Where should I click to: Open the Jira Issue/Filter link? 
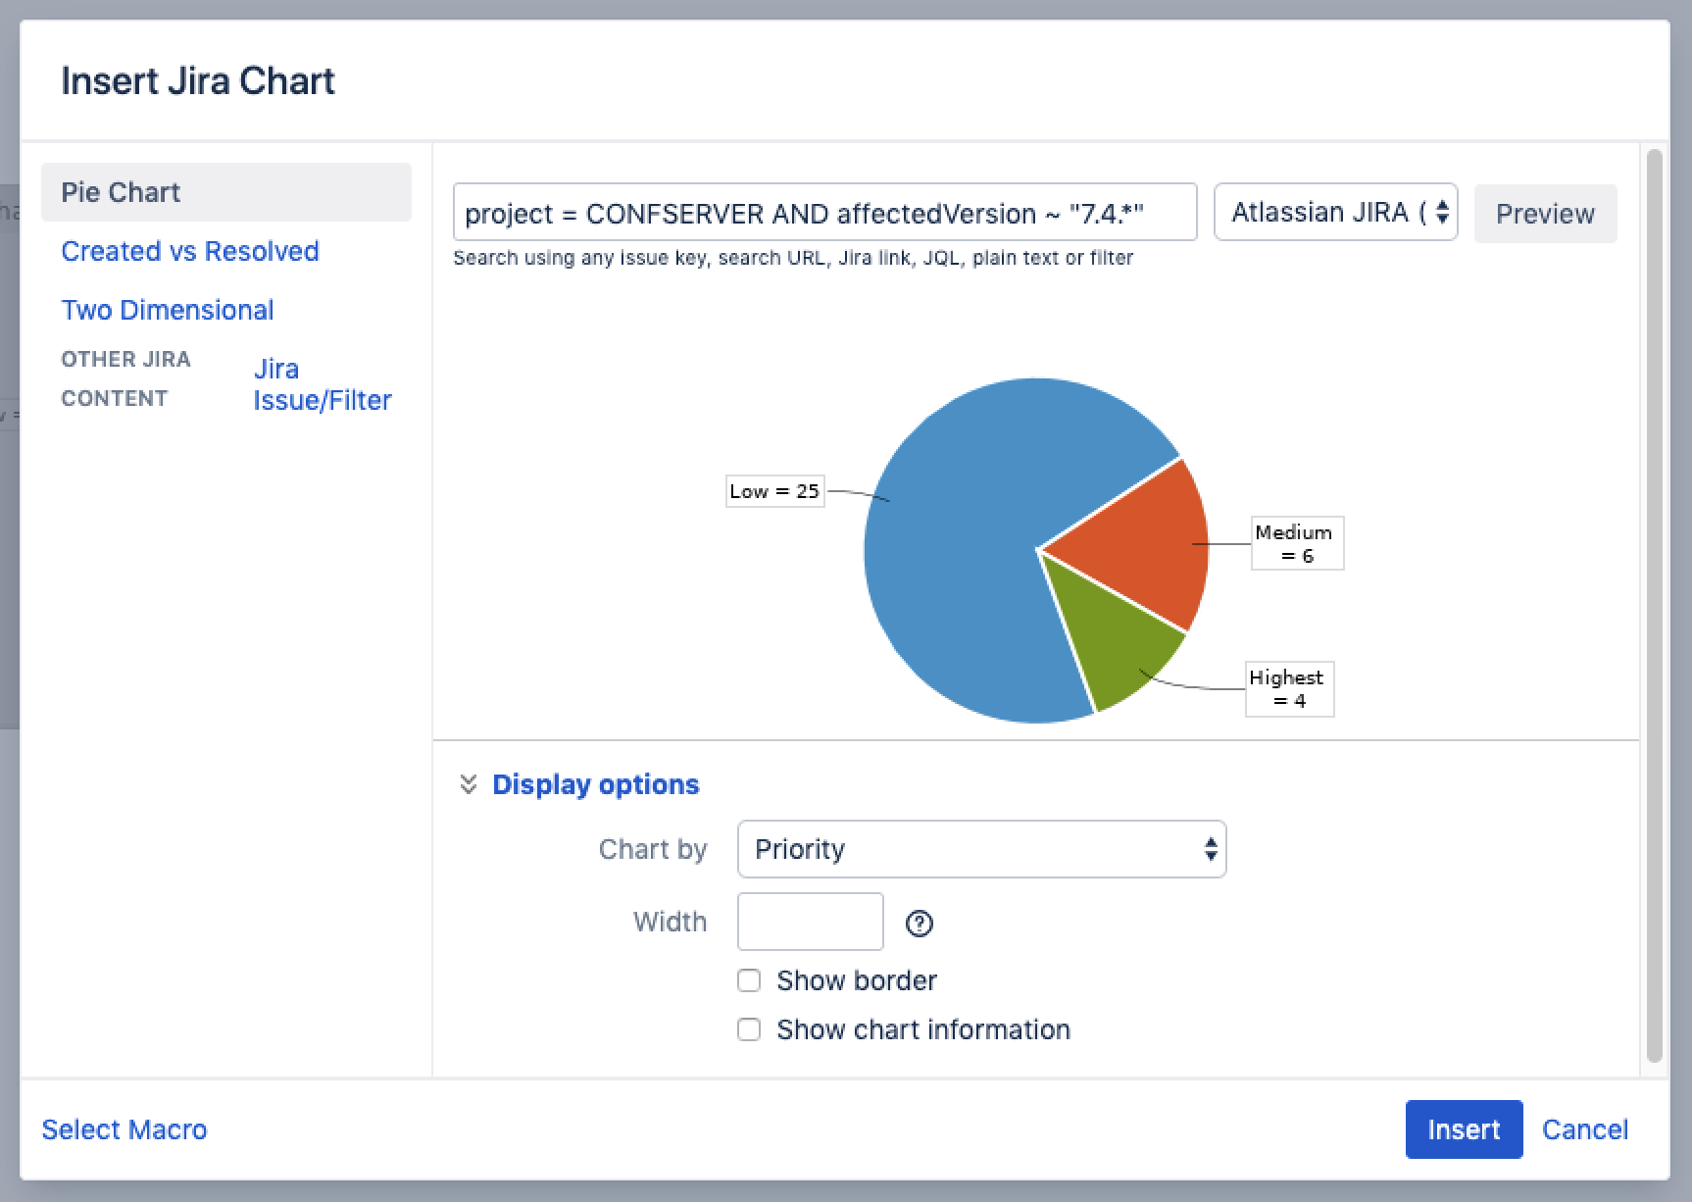coord(322,384)
